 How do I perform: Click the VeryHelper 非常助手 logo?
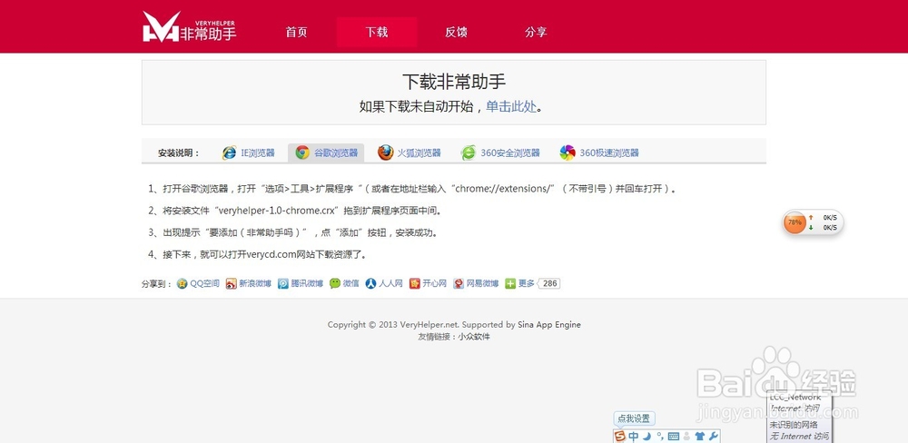pyautogui.click(x=190, y=27)
